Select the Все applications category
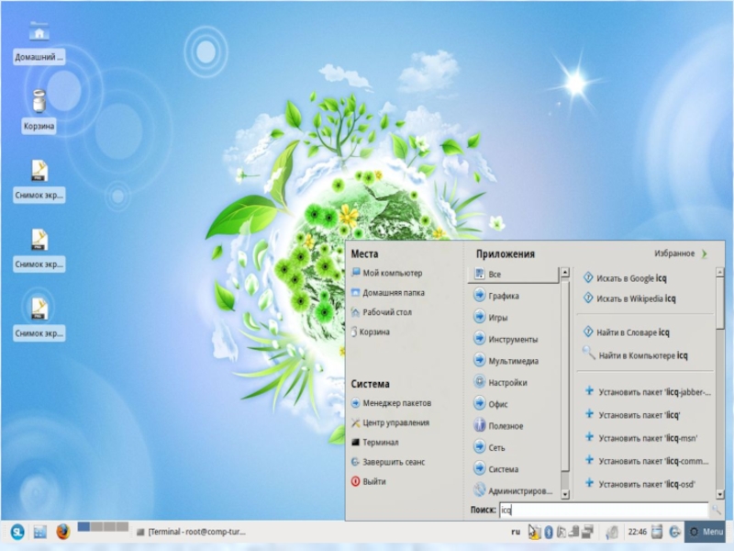The image size is (734, 551). point(513,275)
